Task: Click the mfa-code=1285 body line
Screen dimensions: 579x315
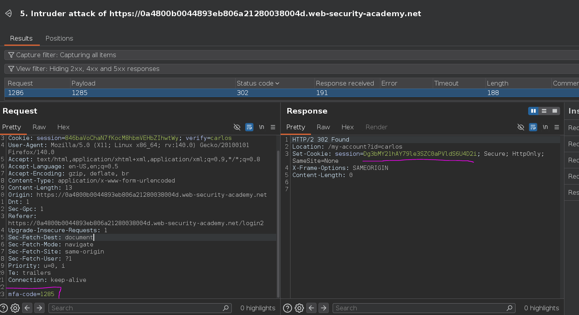Action: point(31,294)
